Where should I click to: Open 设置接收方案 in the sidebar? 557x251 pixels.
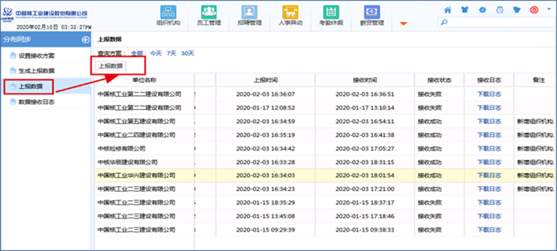point(37,56)
